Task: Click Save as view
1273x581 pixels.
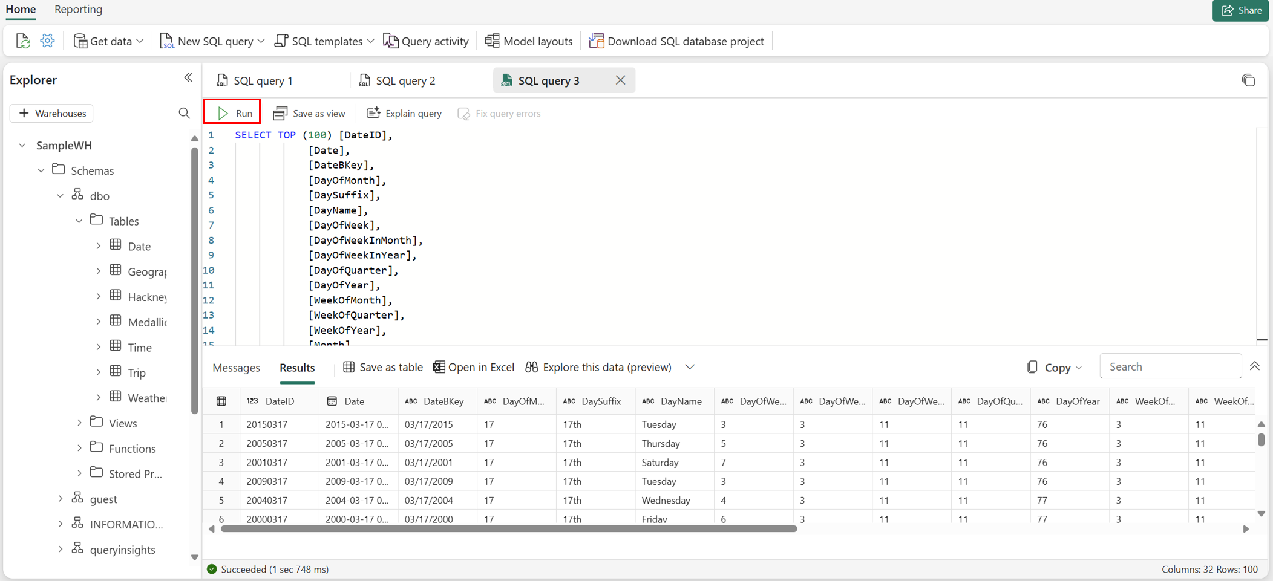Action: point(309,113)
